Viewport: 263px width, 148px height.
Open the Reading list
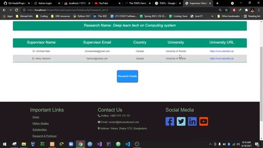coord(252,16)
